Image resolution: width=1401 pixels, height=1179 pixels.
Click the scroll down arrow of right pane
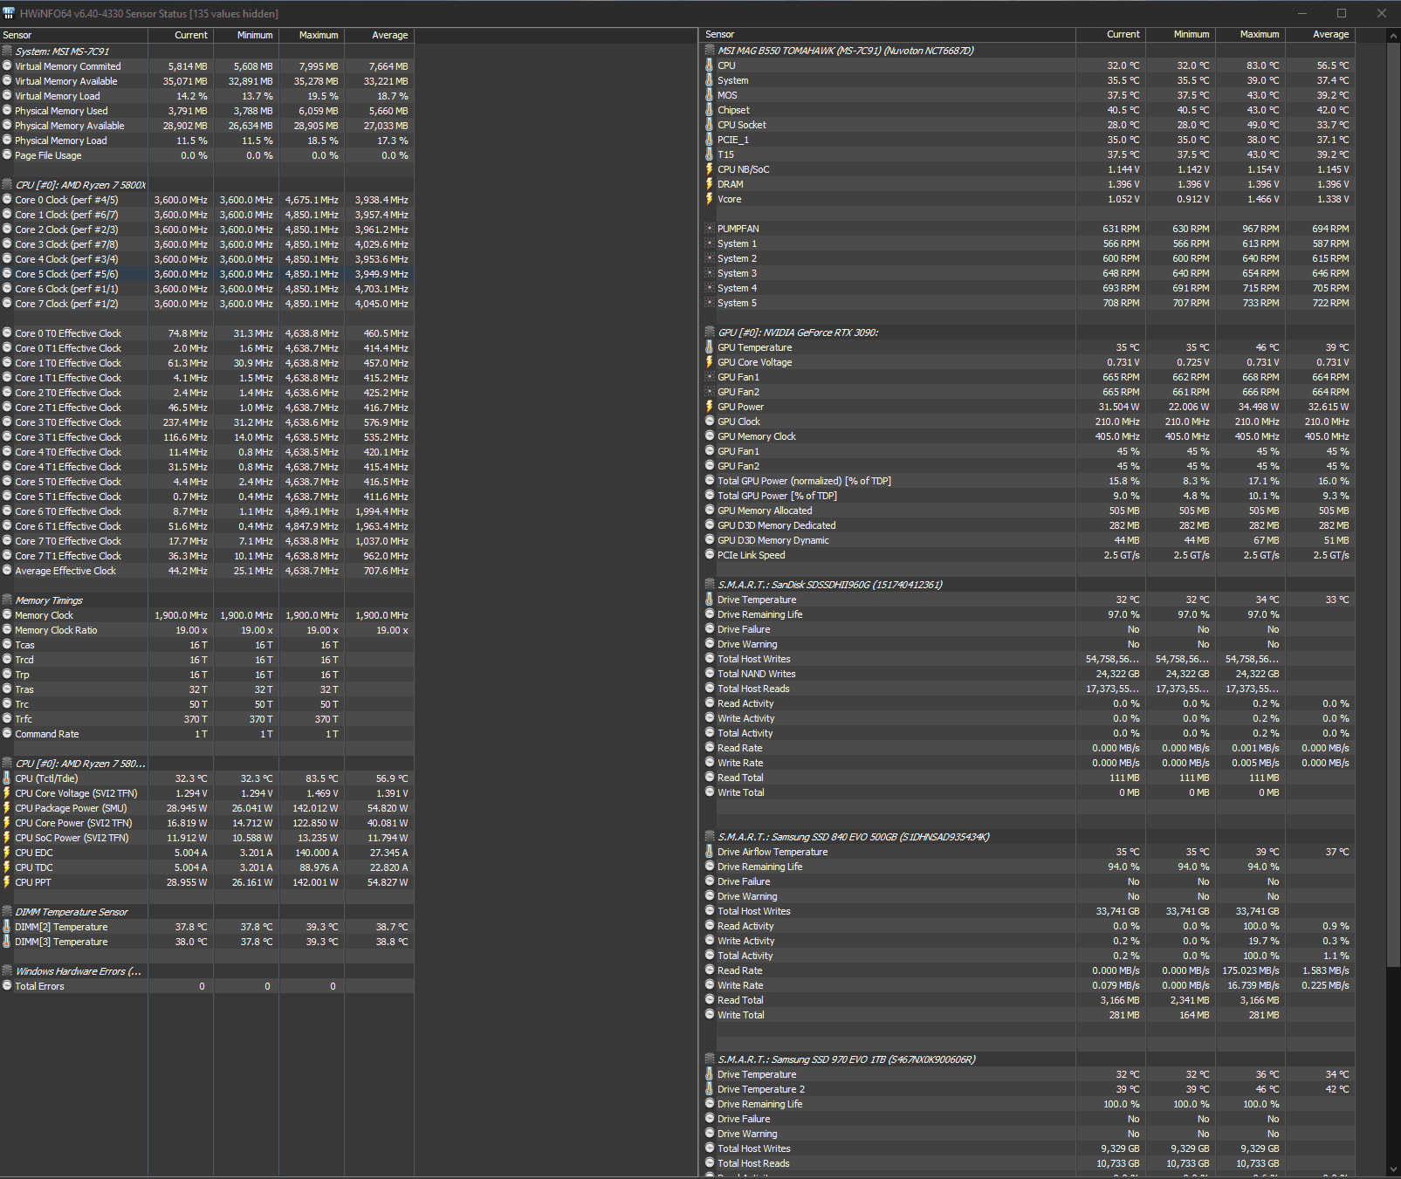1392,1169
